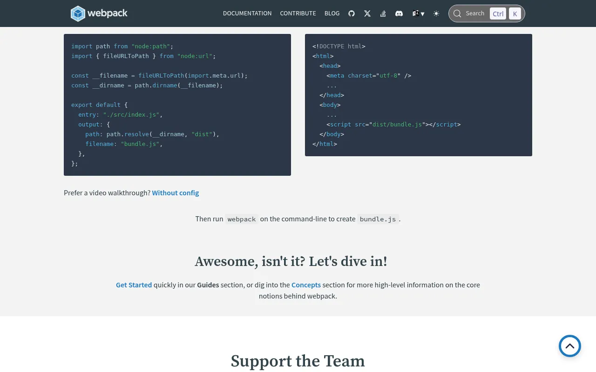Image resolution: width=596 pixels, height=372 pixels.
Task: Click the 'import path from "node:path"' line
Action: pos(122,46)
